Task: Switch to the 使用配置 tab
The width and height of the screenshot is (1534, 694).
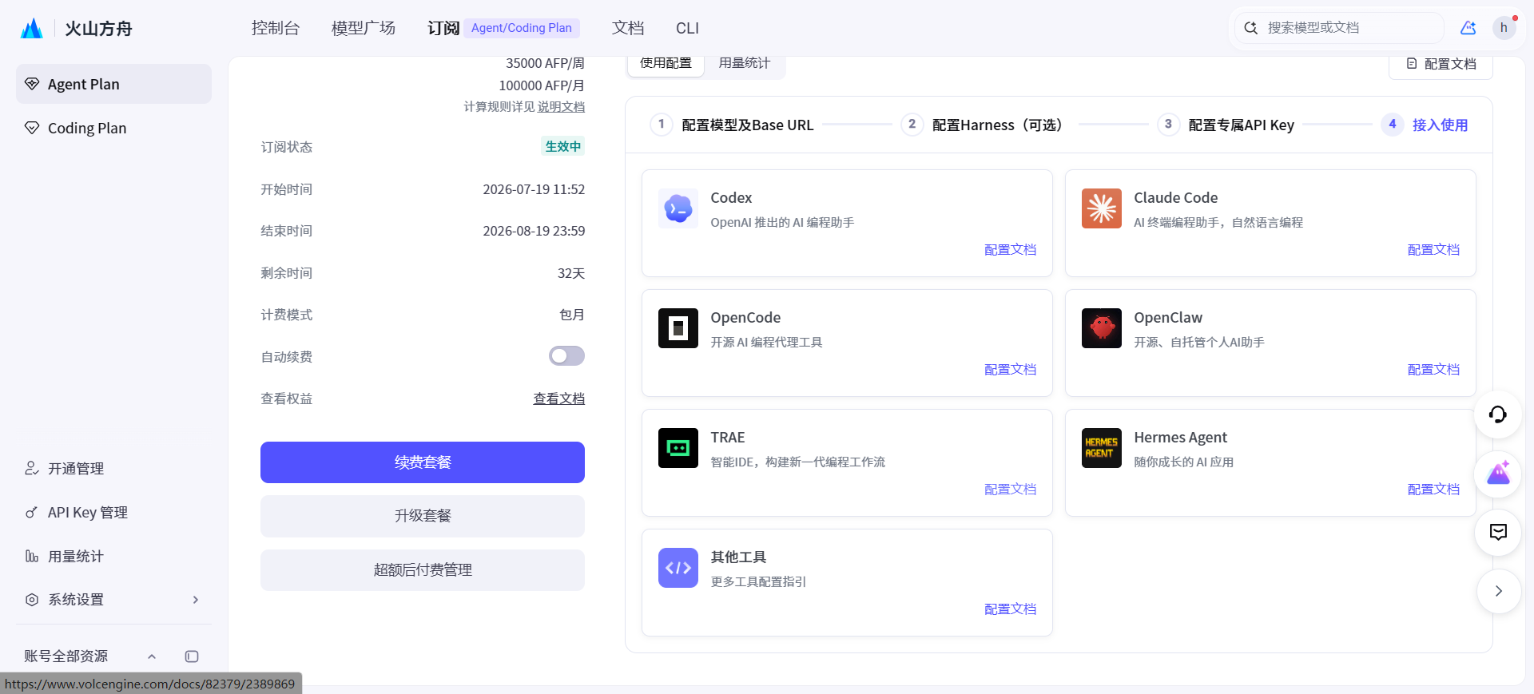Action: (x=666, y=63)
